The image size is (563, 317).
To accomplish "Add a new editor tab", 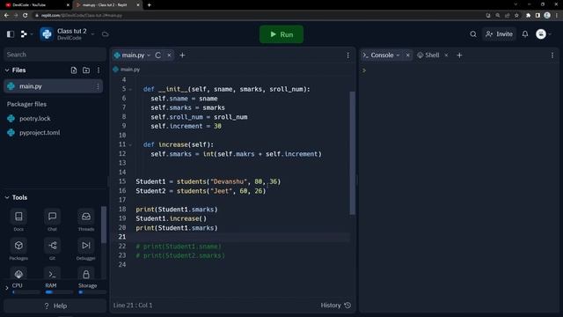I will (x=182, y=55).
